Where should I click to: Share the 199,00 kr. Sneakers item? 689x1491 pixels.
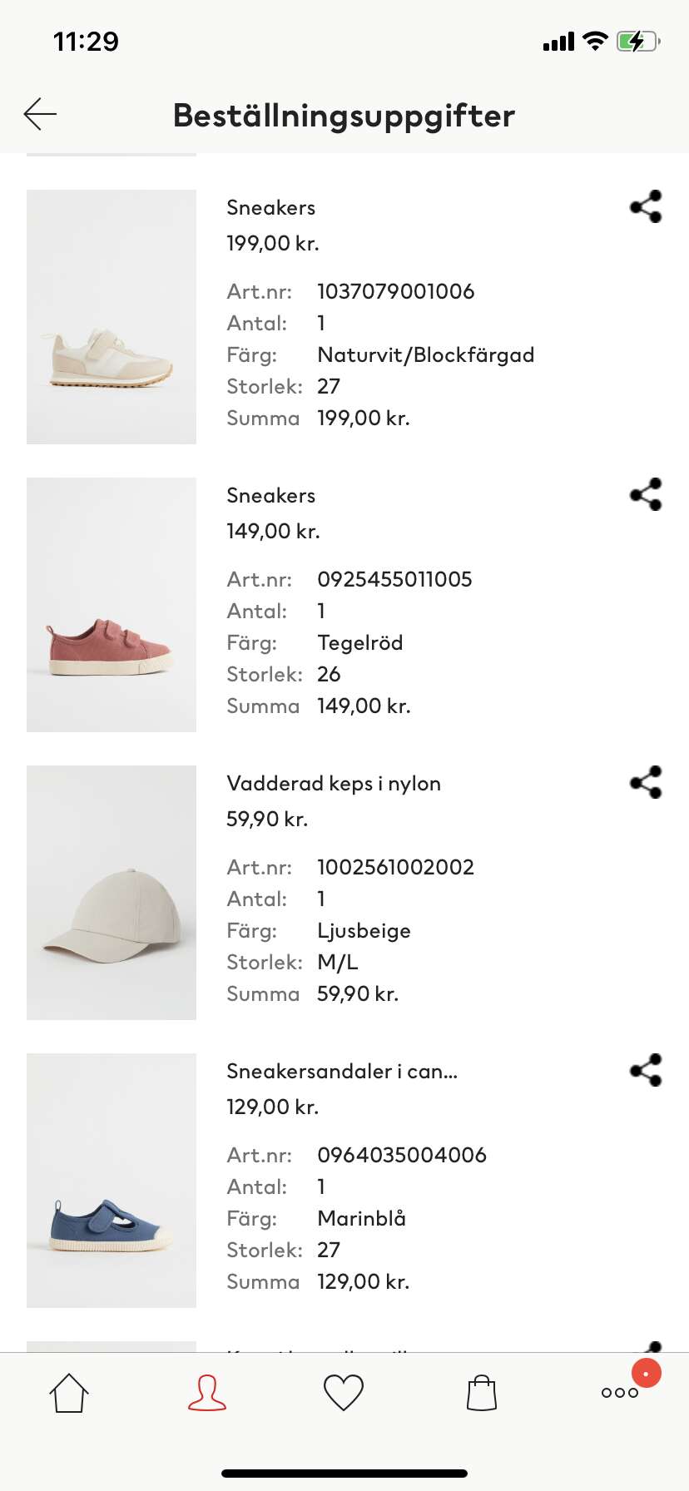[646, 206]
